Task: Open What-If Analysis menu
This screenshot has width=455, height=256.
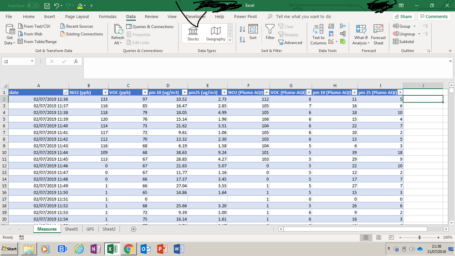Action: pyautogui.click(x=361, y=35)
